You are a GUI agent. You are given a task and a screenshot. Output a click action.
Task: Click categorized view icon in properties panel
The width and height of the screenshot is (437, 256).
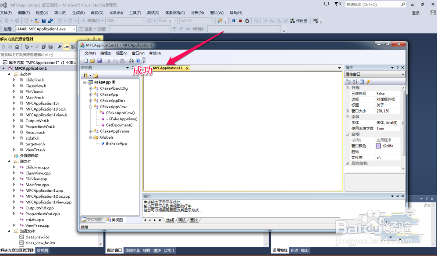pyautogui.click(x=348, y=81)
